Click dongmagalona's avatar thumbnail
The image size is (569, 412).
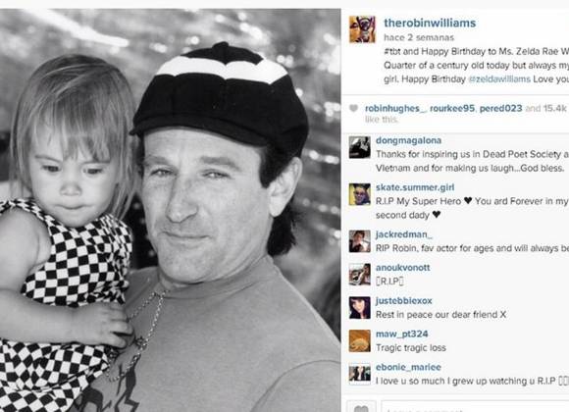point(360,147)
